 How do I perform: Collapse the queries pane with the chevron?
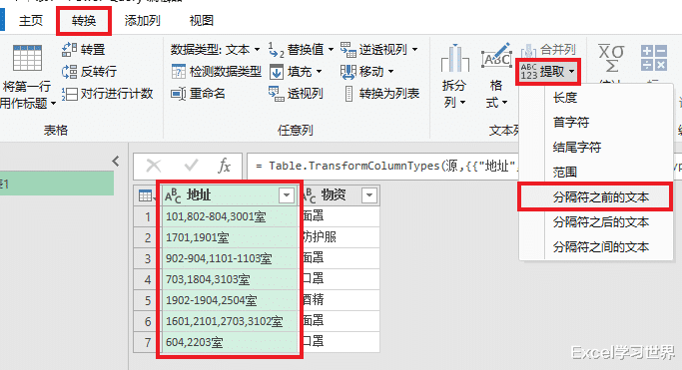pyautogui.click(x=115, y=162)
